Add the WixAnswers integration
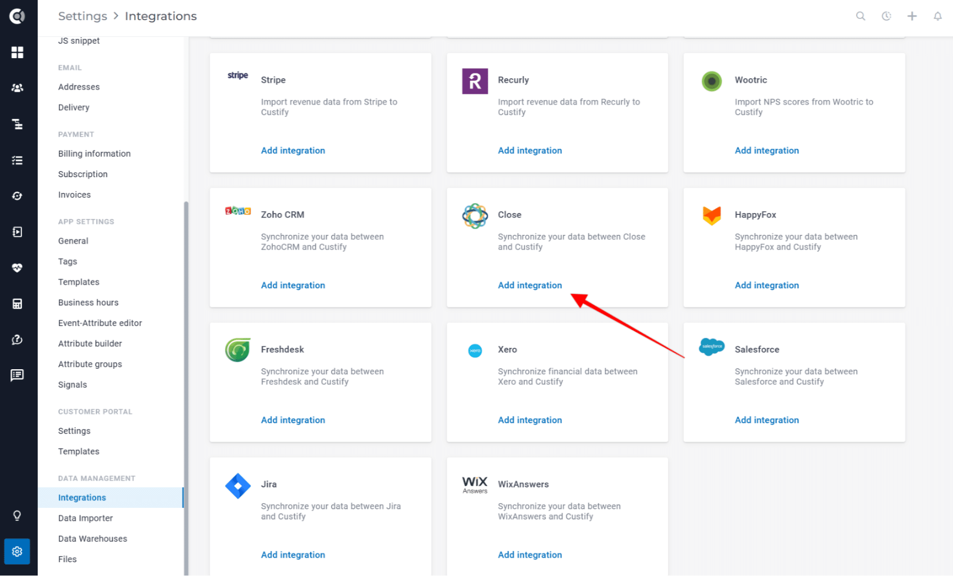Screen dimensions: 953x576 click(x=530, y=555)
